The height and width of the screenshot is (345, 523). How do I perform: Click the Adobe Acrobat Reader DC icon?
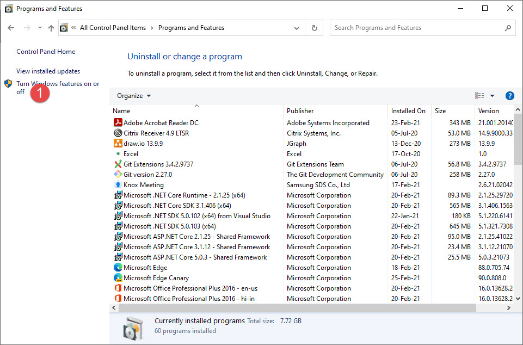coord(118,122)
